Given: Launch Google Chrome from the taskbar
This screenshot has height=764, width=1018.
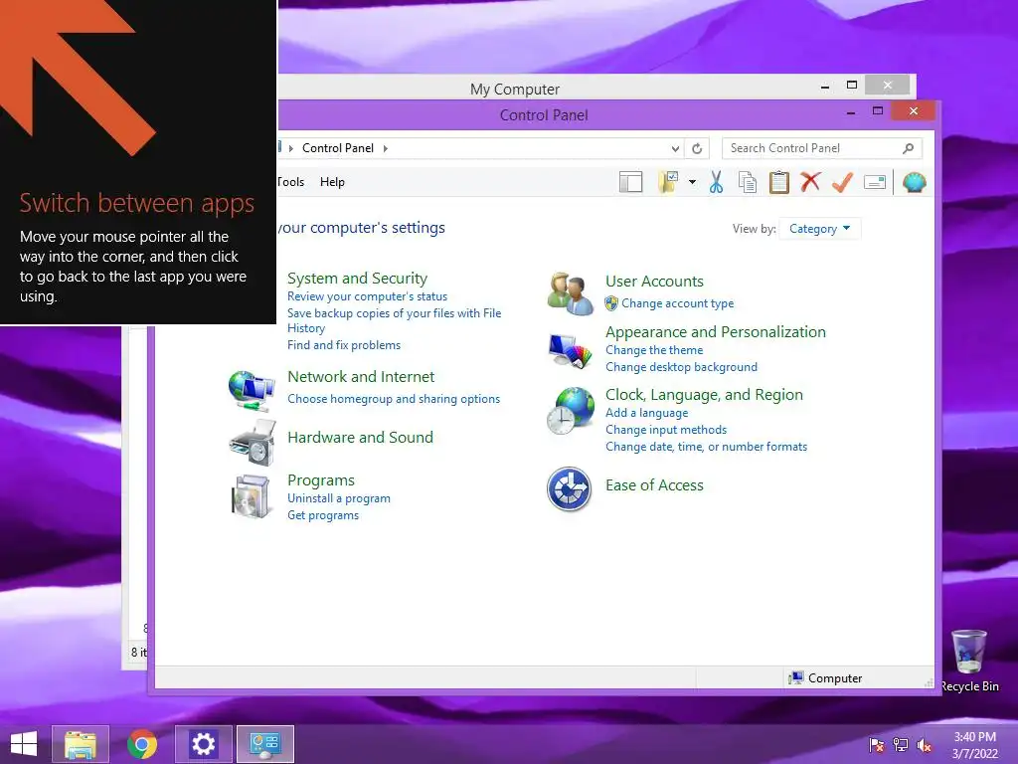Looking at the screenshot, I should click(142, 744).
